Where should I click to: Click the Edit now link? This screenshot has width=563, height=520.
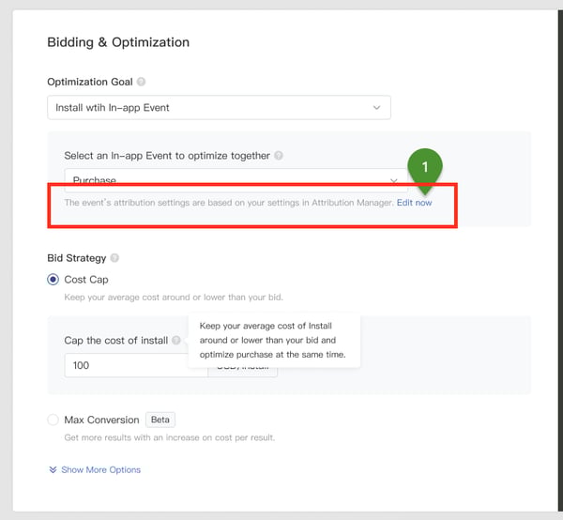415,202
